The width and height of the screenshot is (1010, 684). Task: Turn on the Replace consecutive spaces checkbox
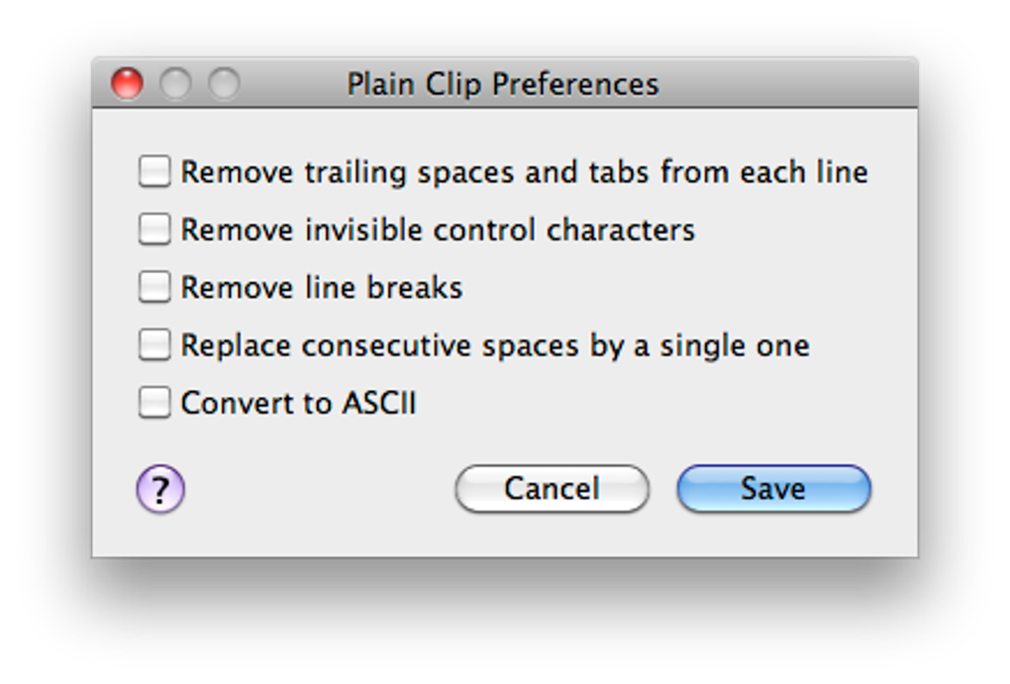[154, 344]
